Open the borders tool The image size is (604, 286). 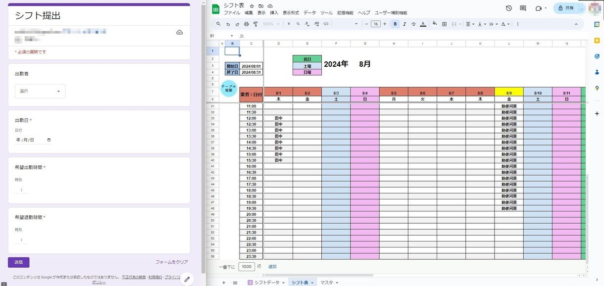(444, 24)
